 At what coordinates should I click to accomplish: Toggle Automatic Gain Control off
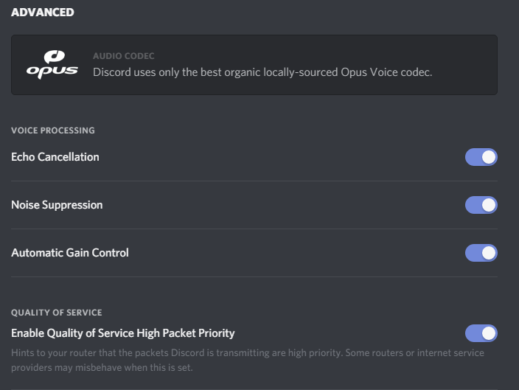(481, 253)
